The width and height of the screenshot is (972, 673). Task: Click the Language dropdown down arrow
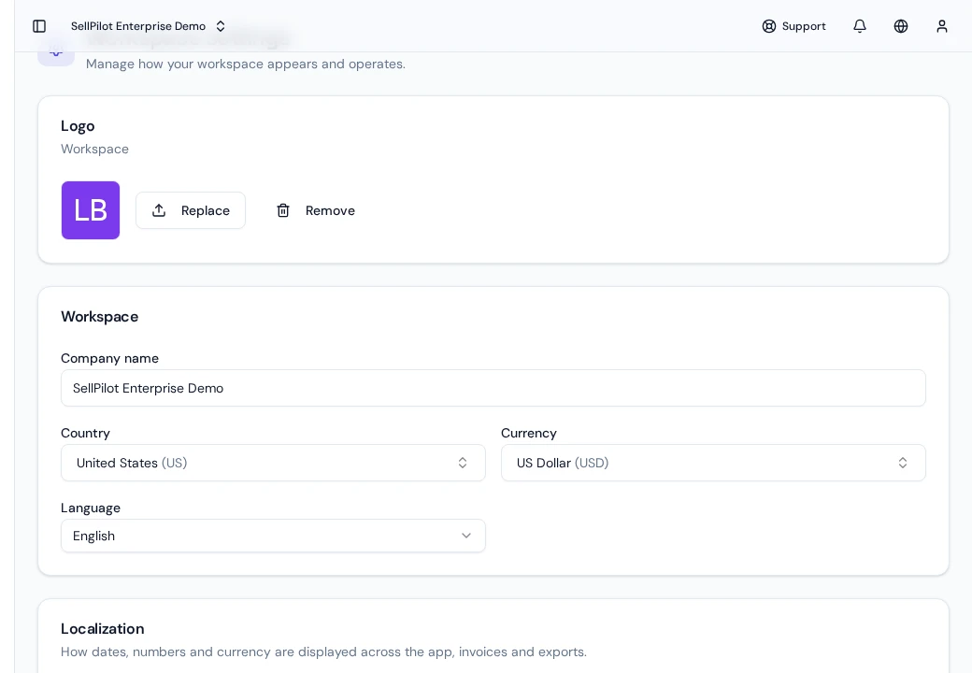(x=466, y=536)
